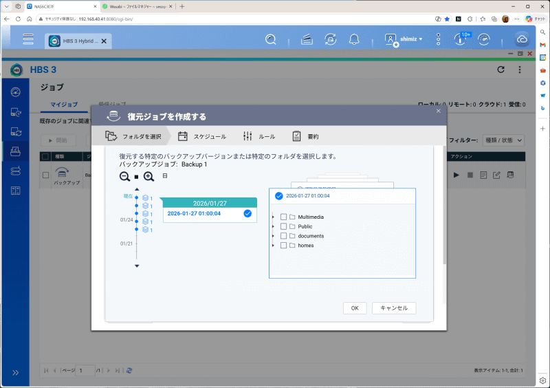Open HBS 3 Overview in sidebar
The image size is (550, 388).
pos(16,92)
